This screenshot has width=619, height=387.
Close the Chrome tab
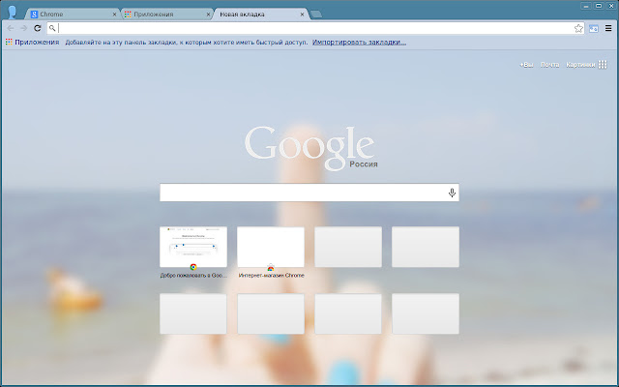coord(114,15)
